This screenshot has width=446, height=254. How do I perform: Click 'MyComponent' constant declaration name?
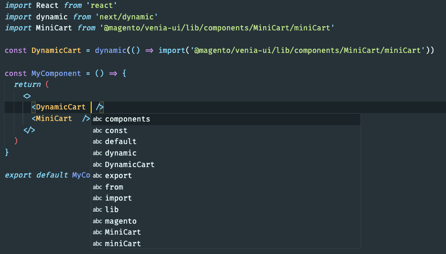[x=56, y=73]
